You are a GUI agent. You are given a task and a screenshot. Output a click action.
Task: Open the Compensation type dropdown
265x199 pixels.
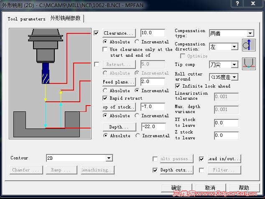pos(250,33)
